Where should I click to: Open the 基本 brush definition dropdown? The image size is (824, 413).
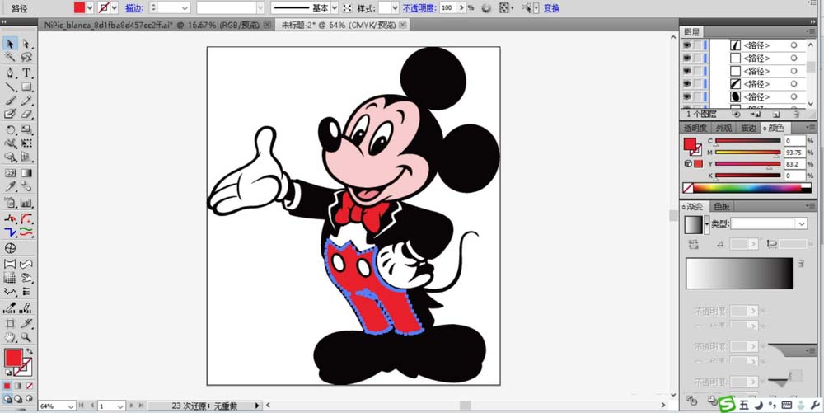pyautogui.click(x=335, y=8)
